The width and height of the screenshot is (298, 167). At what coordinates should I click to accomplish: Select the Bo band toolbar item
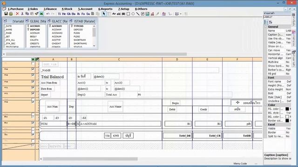point(74,14)
